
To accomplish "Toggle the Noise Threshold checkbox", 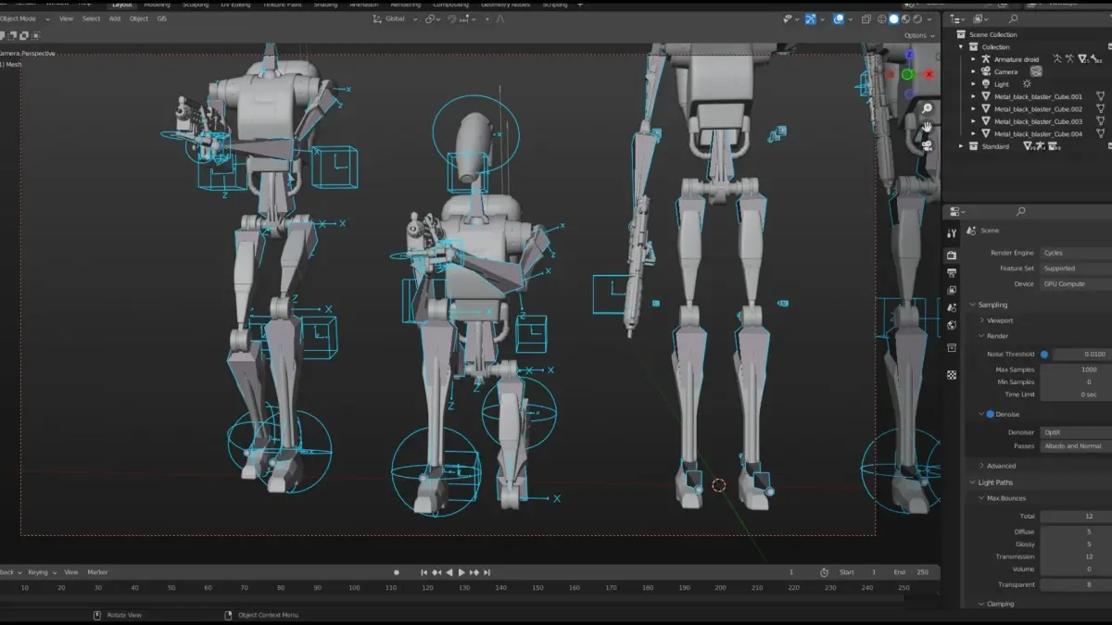I will coord(1044,354).
